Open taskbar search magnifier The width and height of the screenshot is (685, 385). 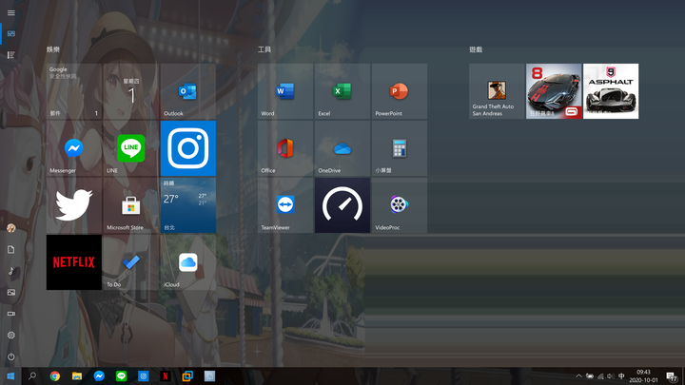point(32,375)
